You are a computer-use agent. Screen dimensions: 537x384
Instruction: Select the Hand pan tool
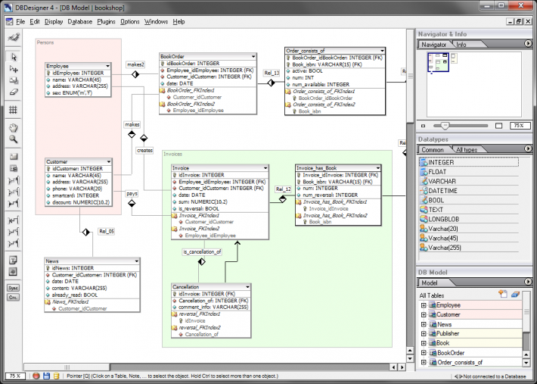[14, 127]
